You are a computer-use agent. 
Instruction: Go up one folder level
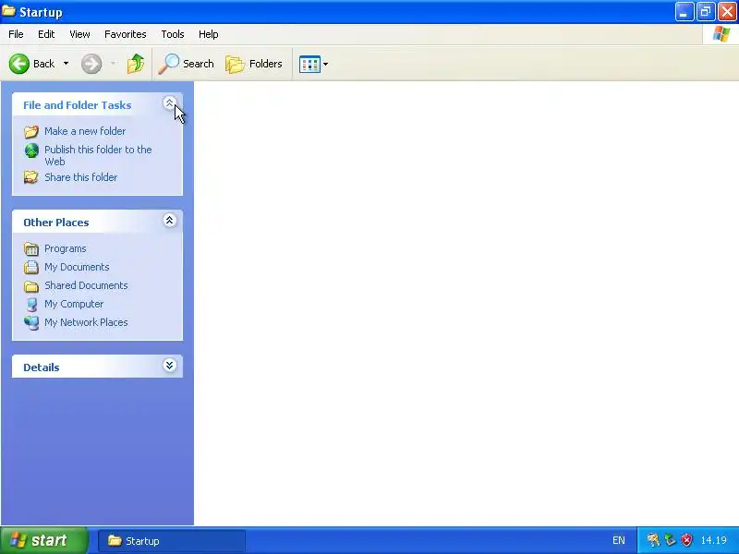136,64
